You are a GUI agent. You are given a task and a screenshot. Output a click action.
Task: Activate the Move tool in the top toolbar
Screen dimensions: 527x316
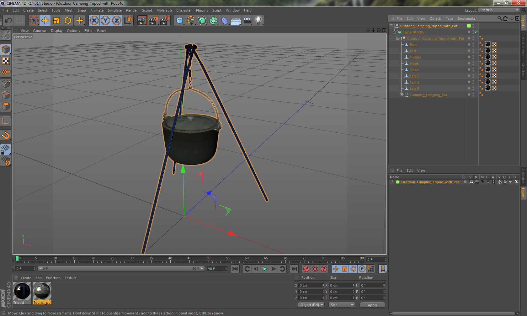coord(45,21)
